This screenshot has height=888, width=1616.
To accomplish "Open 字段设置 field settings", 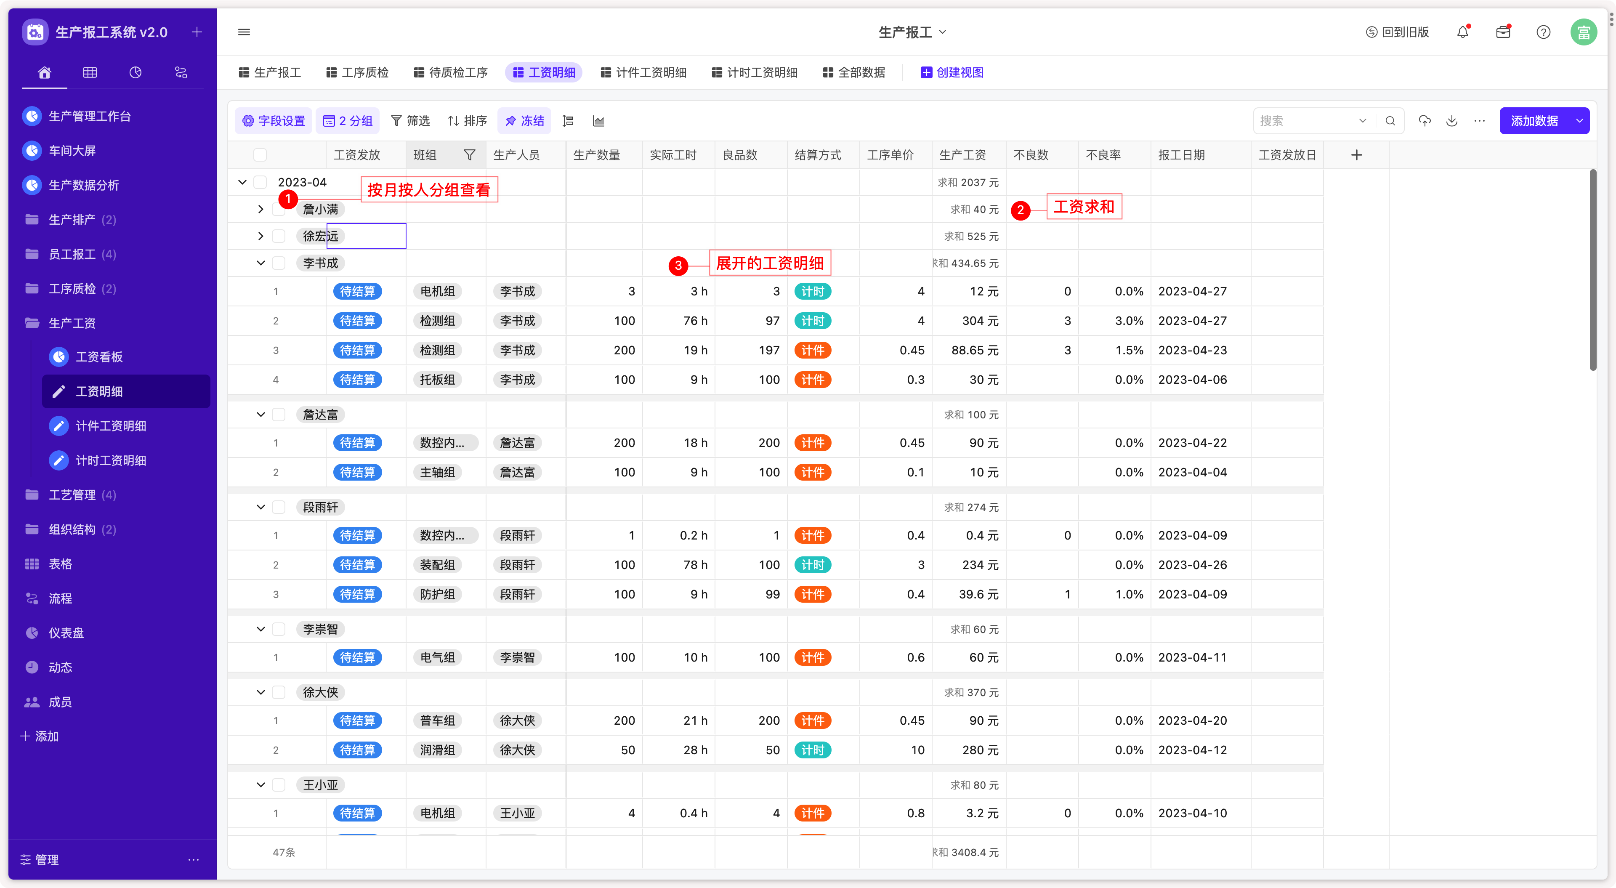I will click(x=274, y=121).
